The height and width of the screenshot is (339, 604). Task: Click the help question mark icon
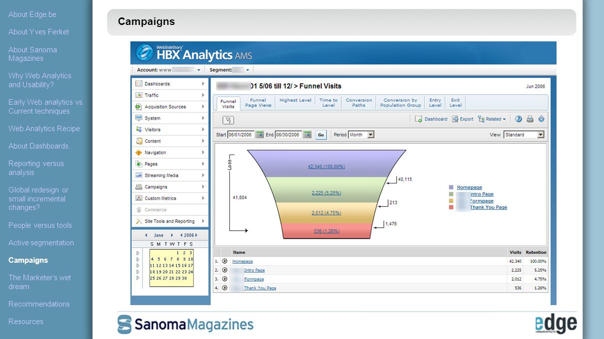tap(519, 119)
